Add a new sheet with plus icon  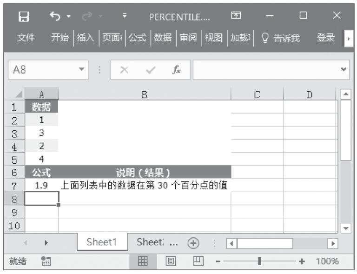[192, 243]
